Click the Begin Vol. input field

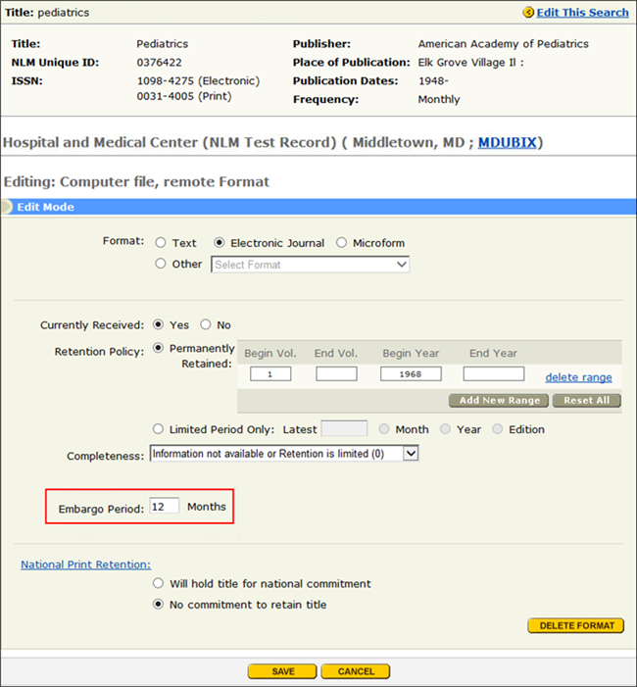tap(270, 374)
